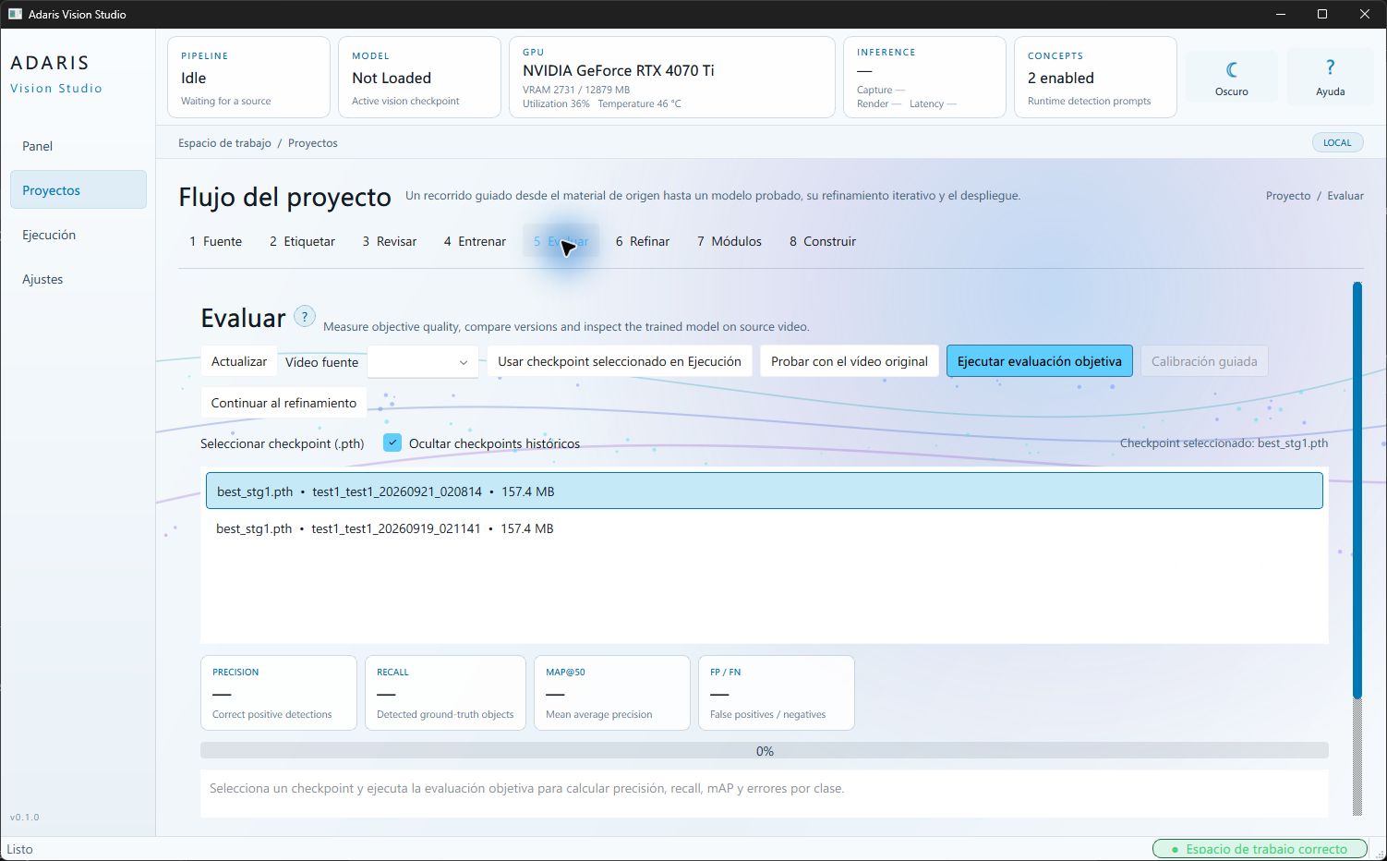Go to step 7 Módulos tab
Image resolution: width=1387 pixels, height=861 pixels.
point(730,241)
